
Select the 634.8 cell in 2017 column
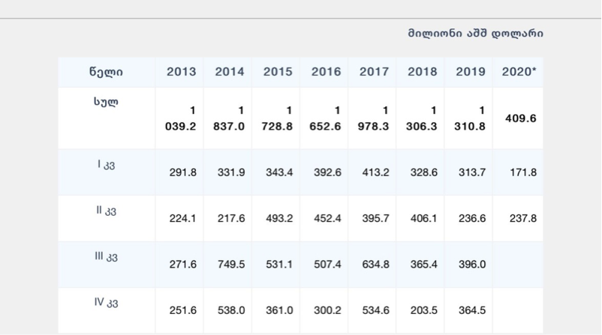point(374,265)
